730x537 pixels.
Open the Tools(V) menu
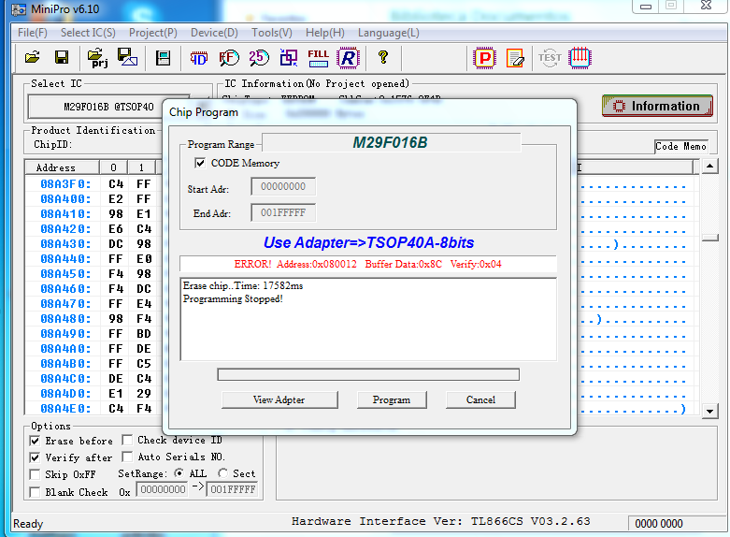[272, 33]
